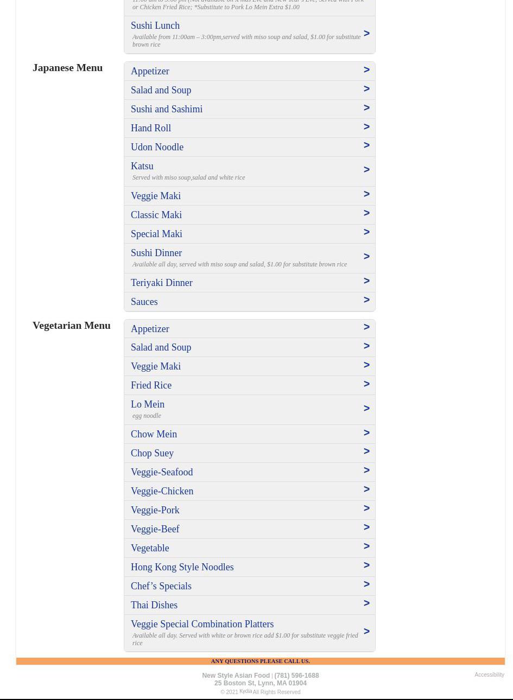513x700 pixels.
Task: Click the arrow beside Sushi and Sashimi
Action: [366, 108]
